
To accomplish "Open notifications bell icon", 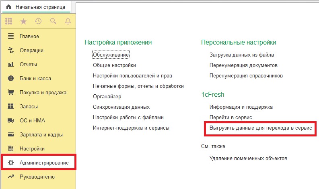I will 68,21.
